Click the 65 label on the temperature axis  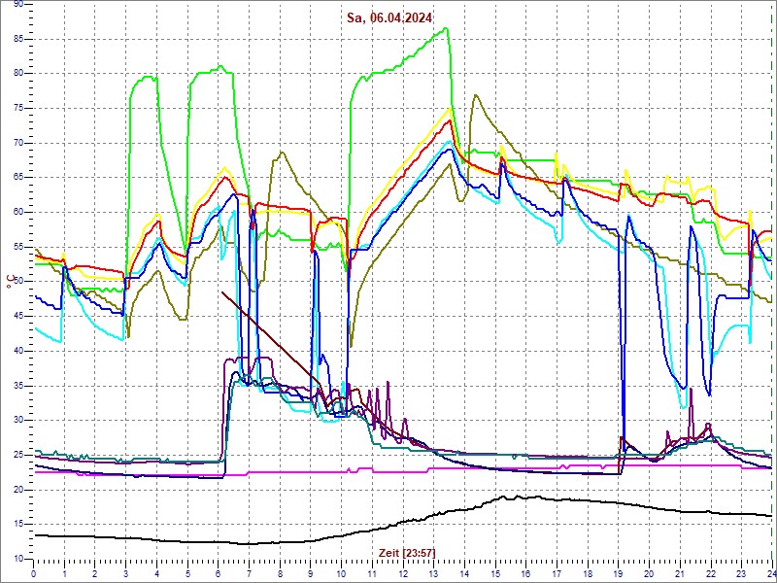[18, 178]
